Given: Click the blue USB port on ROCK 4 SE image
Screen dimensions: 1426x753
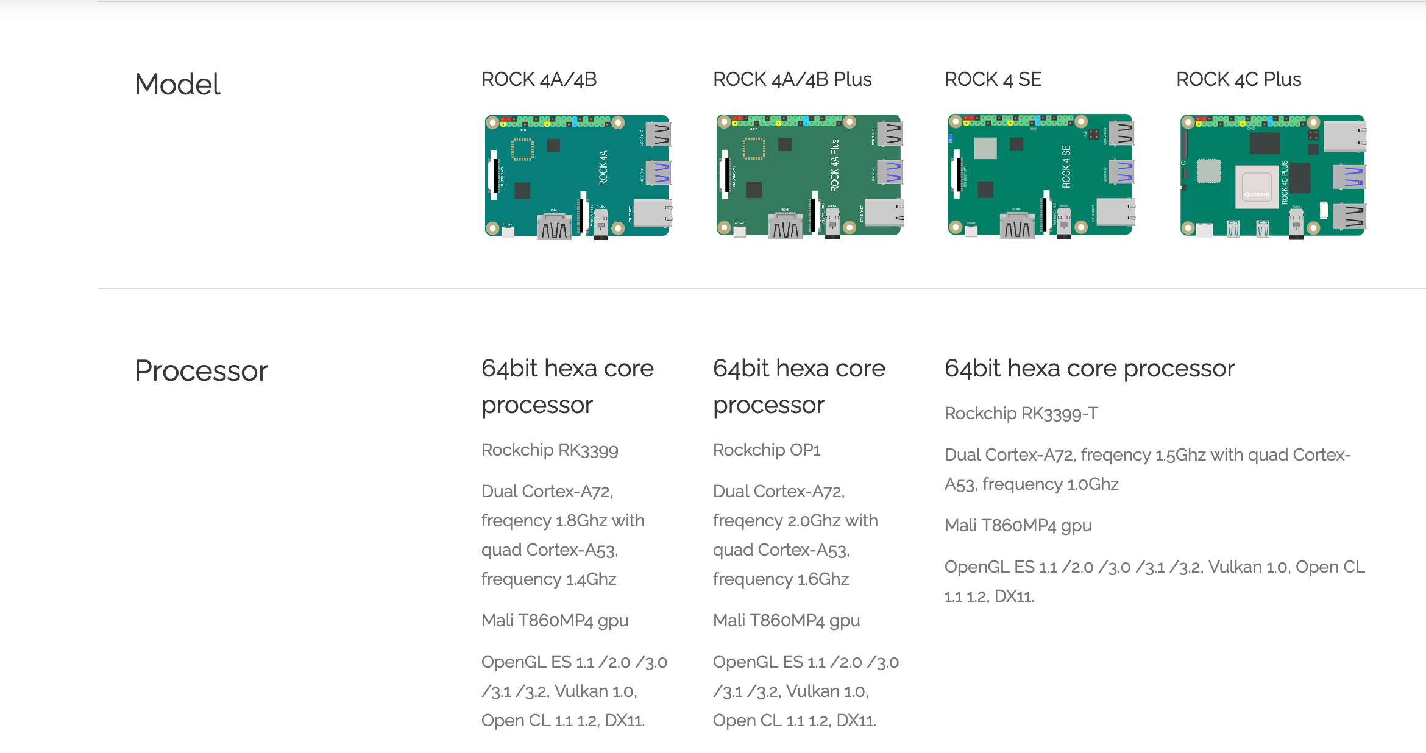Looking at the screenshot, I should 1121,172.
